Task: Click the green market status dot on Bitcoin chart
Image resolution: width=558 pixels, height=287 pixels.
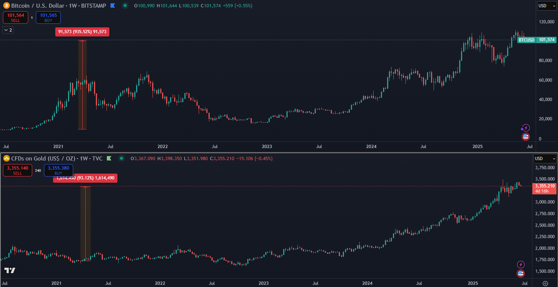Action: [125, 6]
